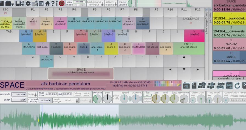Select the J snare-1 key

111,48
